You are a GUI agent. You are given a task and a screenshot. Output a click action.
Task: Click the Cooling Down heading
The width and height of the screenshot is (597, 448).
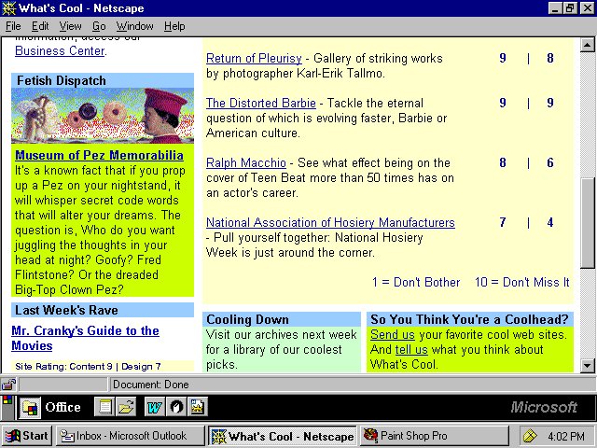coord(247,319)
